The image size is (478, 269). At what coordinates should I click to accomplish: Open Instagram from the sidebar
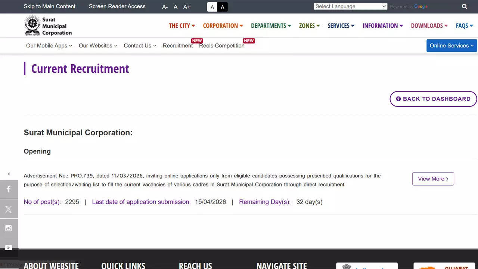click(9, 228)
